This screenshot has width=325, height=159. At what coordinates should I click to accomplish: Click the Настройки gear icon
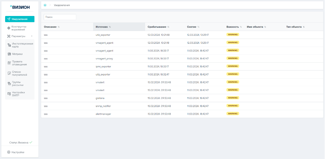[x=9, y=152]
